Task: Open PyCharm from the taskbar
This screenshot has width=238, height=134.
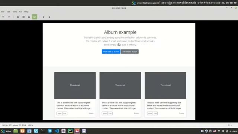Action: (70, 131)
